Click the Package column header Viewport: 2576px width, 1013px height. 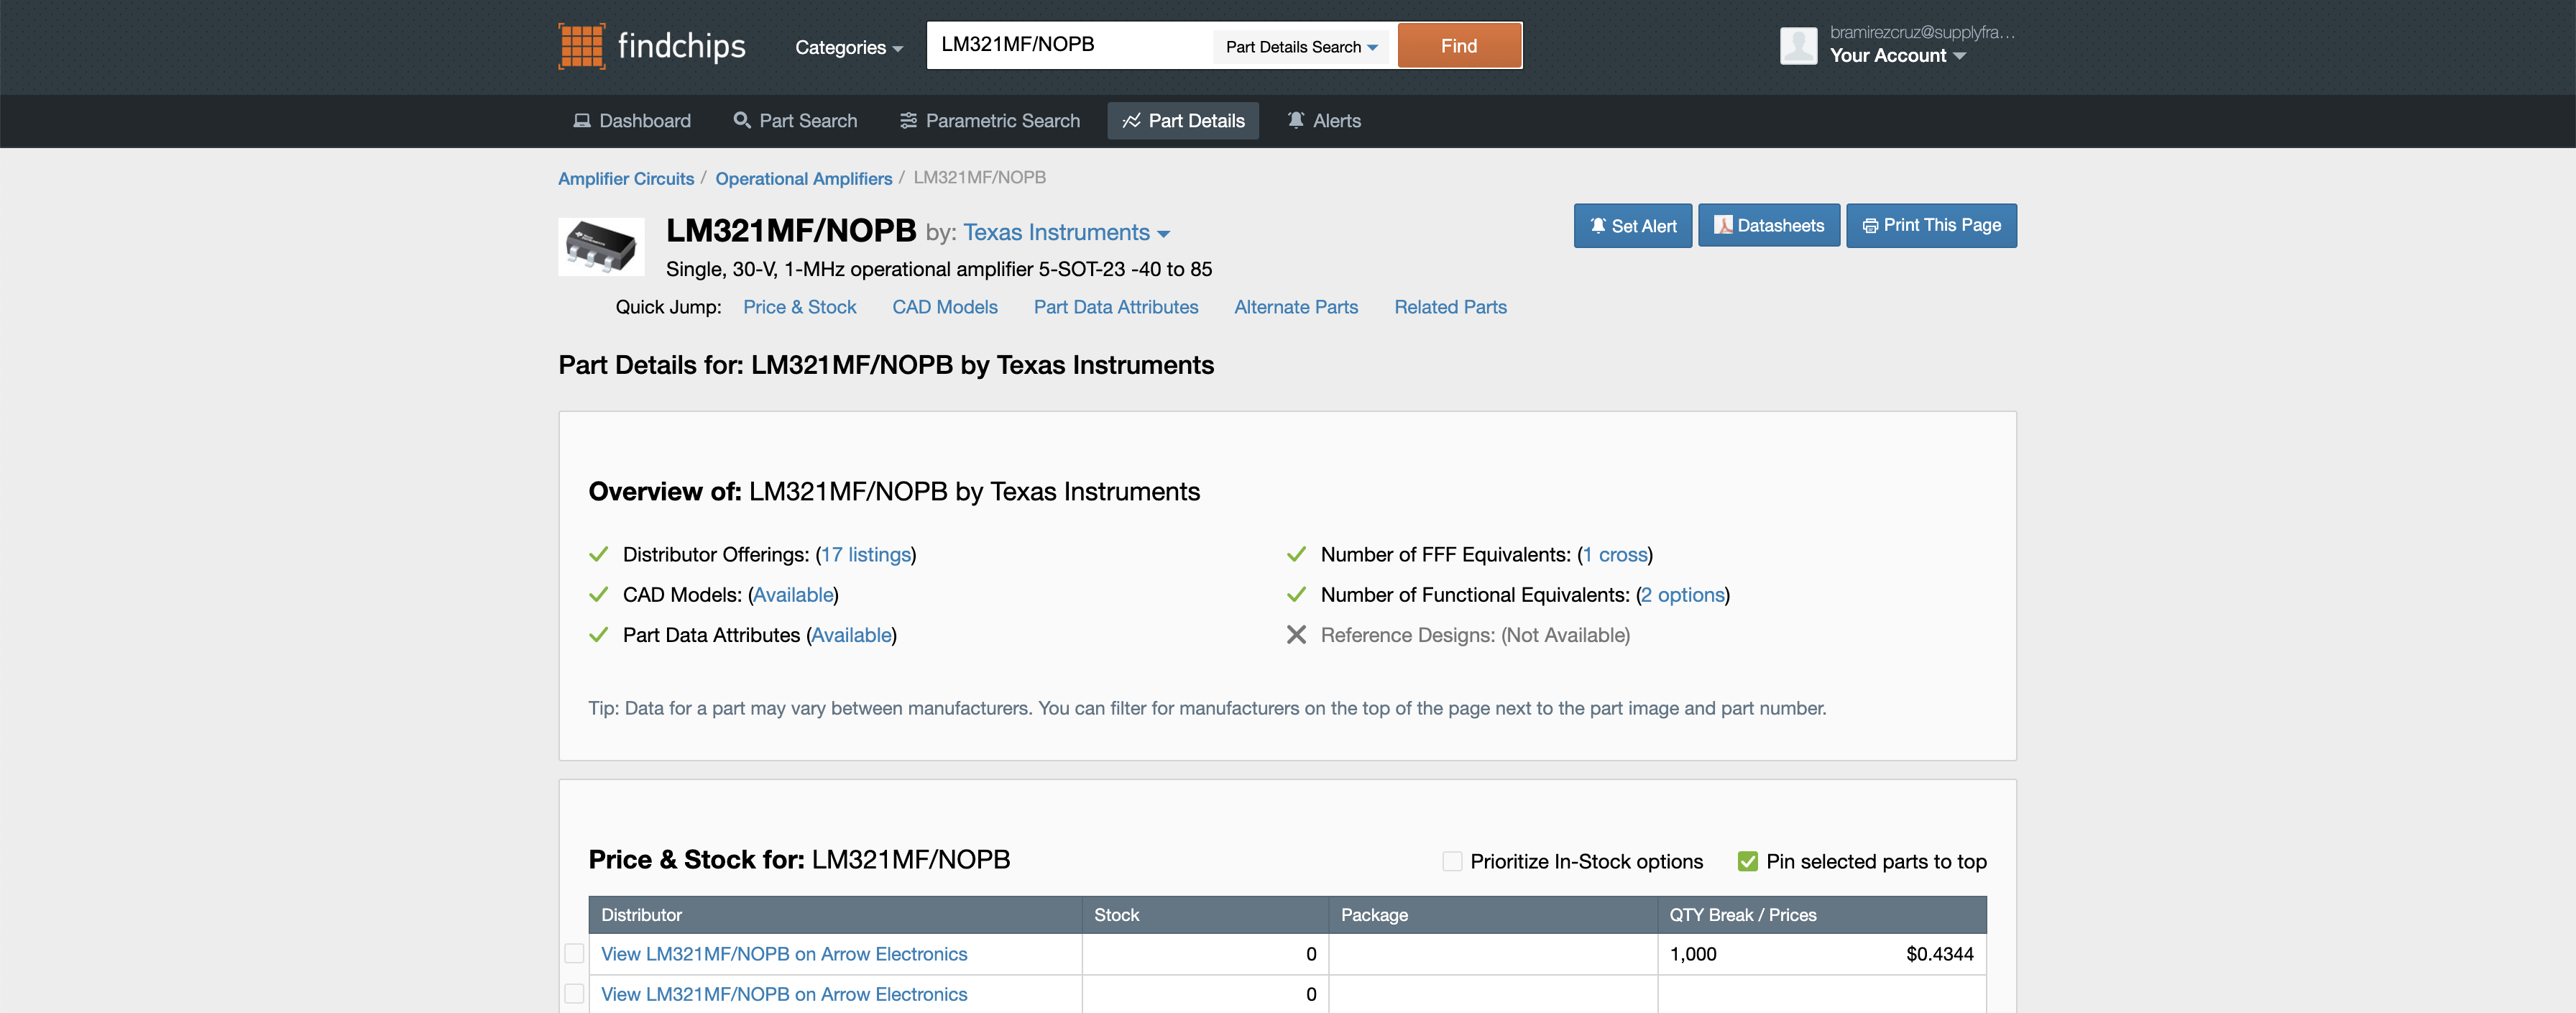(x=1493, y=915)
